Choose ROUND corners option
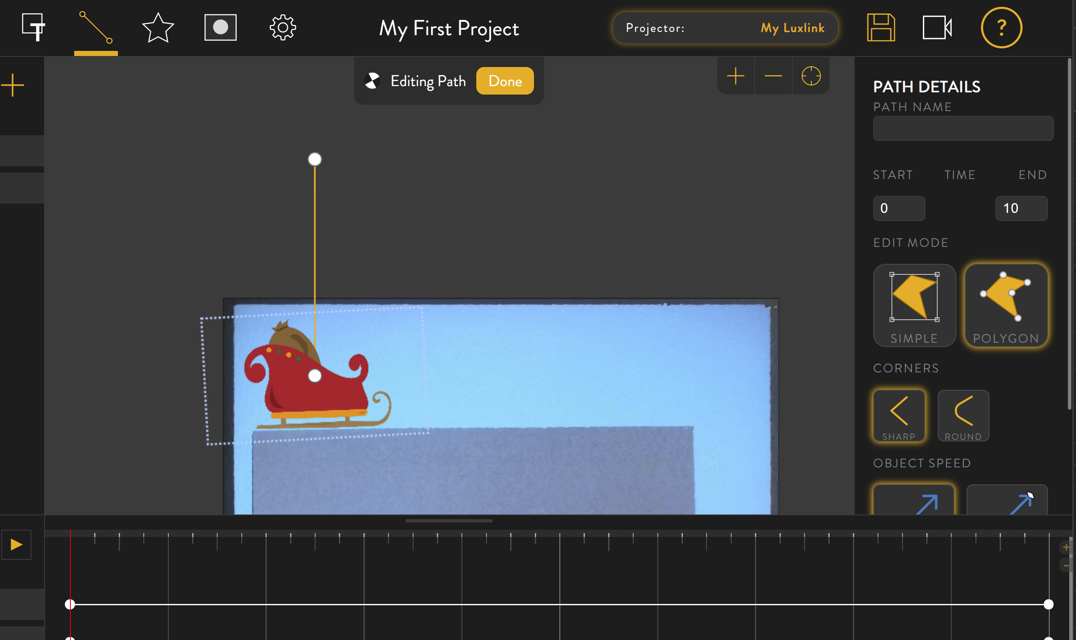This screenshot has height=640, width=1076. tap(963, 416)
